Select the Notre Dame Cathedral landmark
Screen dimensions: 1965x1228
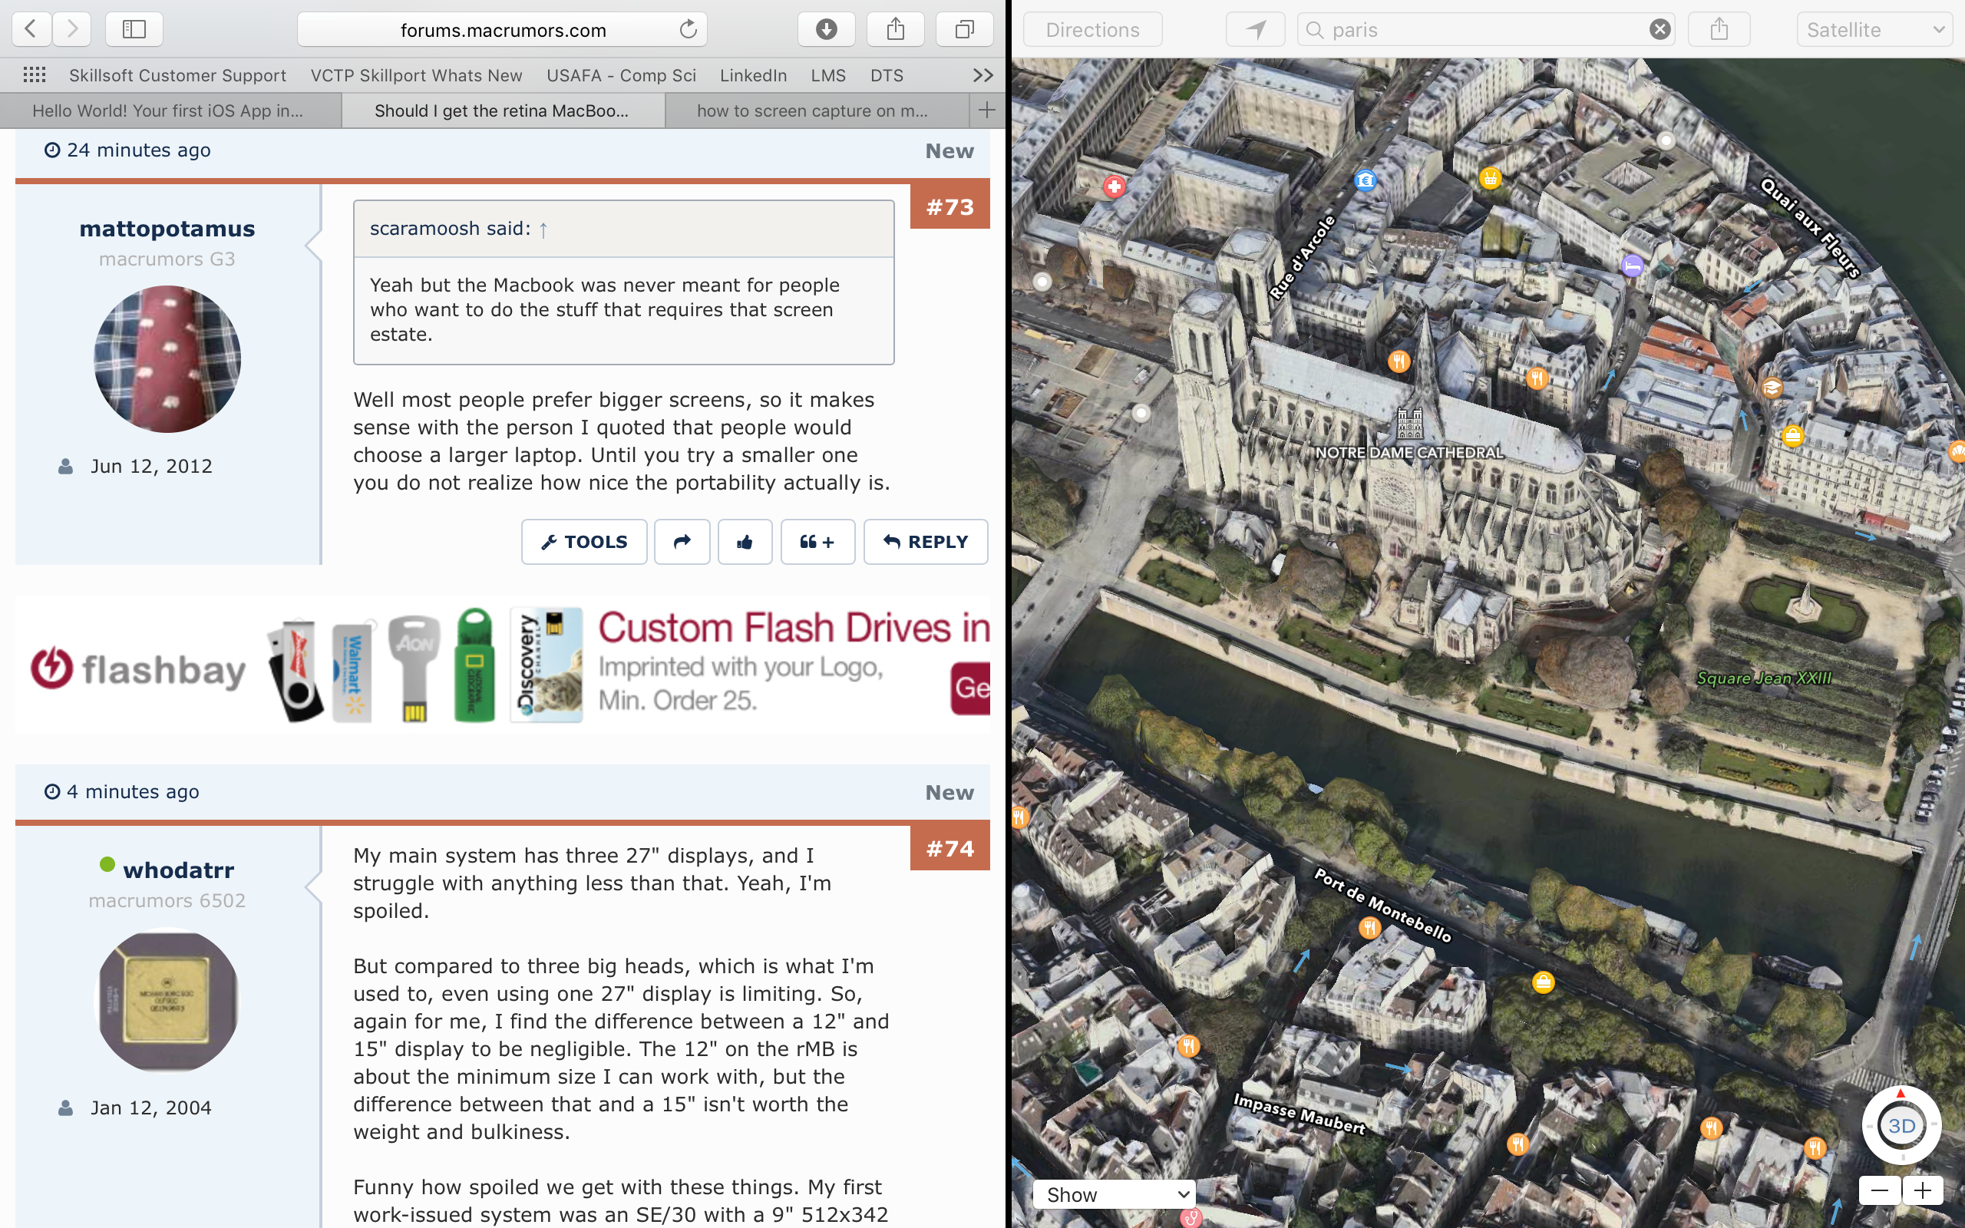point(1409,434)
